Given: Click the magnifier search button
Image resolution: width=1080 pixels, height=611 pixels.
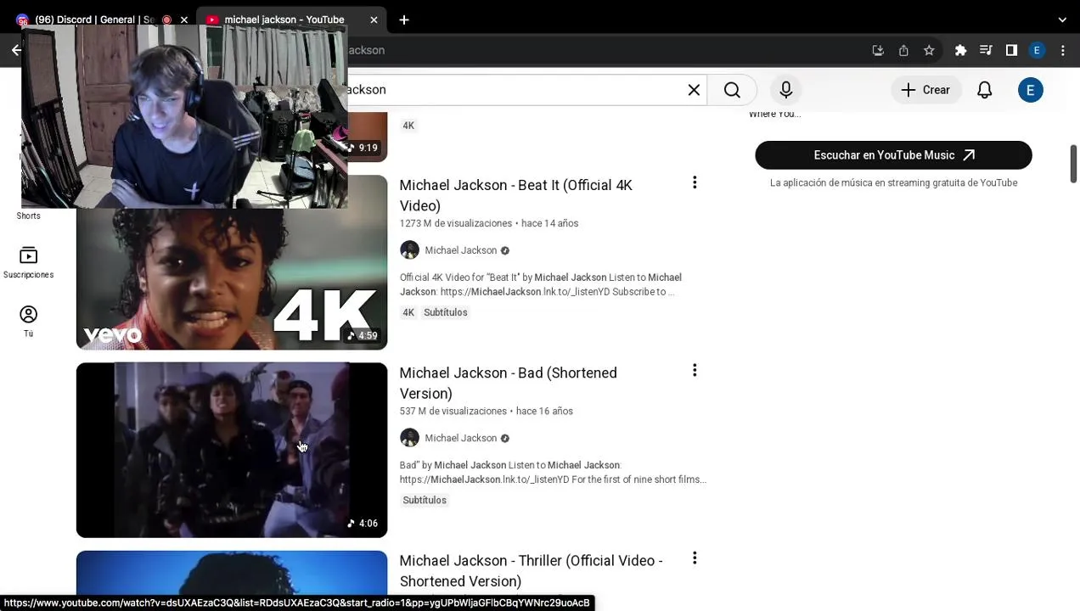Looking at the screenshot, I should 732,90.
